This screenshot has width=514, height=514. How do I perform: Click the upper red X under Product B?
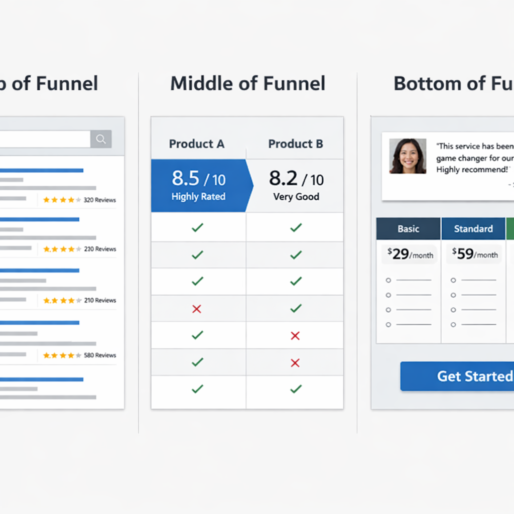pyautogui.click(x=295, y=336)
